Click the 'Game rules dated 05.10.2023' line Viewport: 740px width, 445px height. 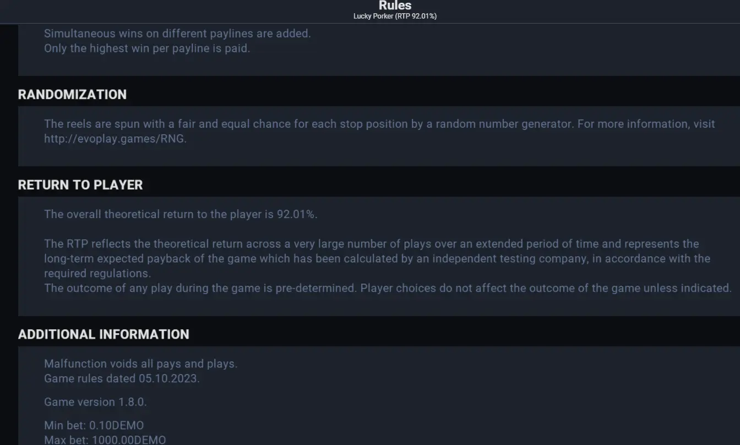[122, 378]
